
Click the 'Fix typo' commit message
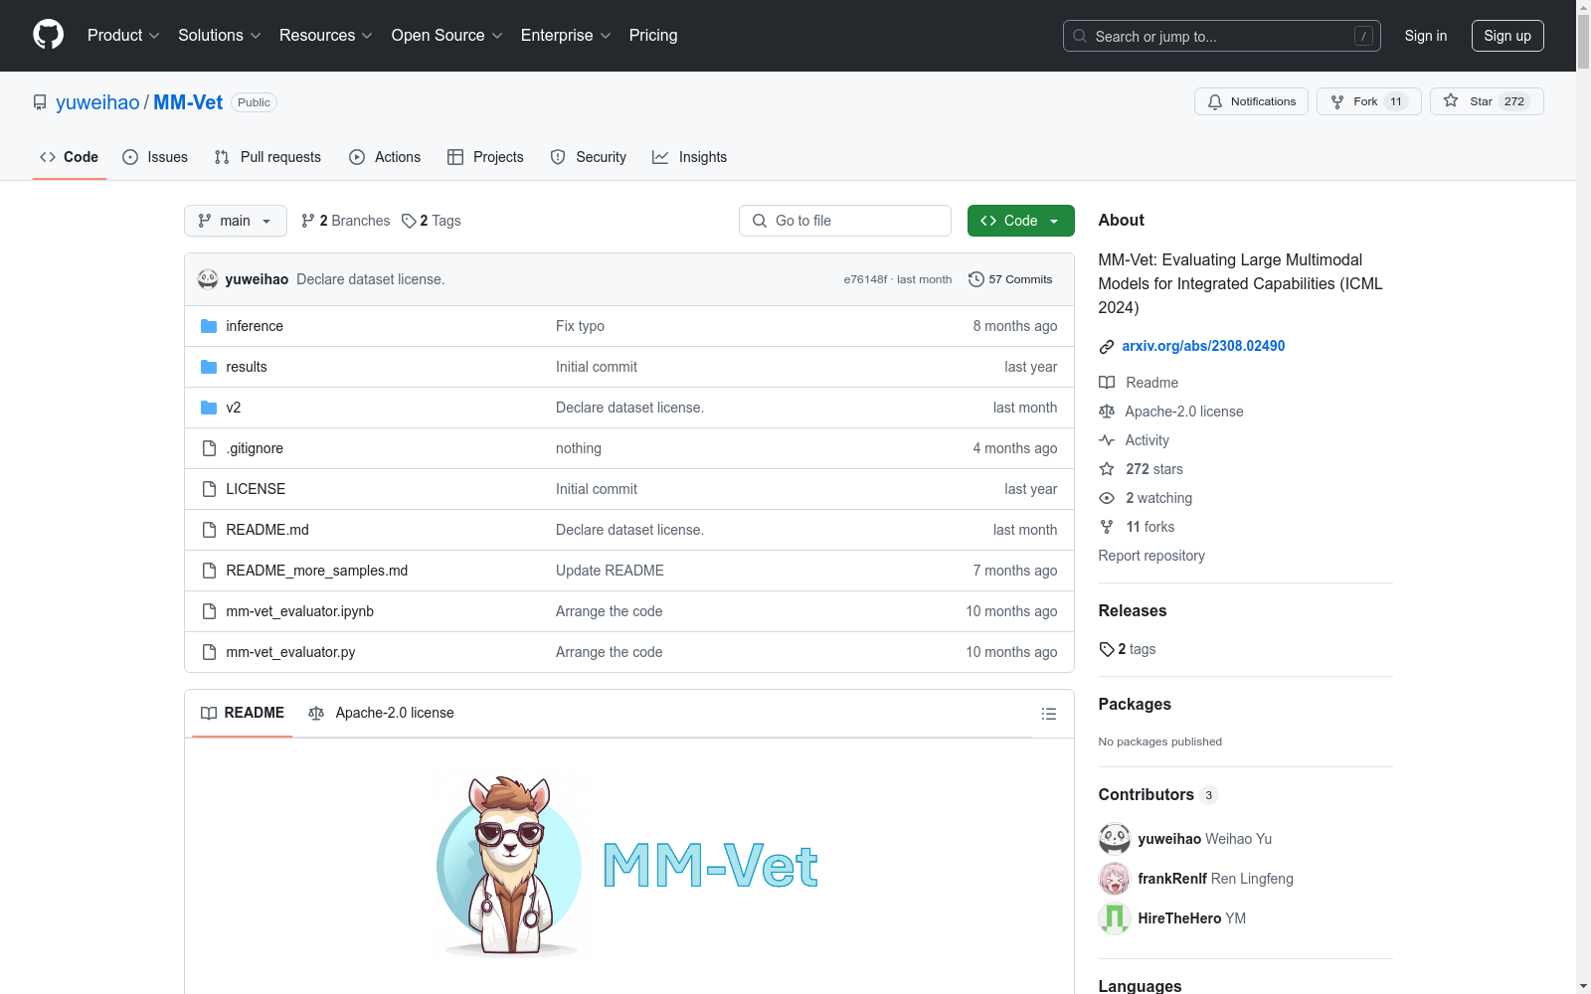580,326
